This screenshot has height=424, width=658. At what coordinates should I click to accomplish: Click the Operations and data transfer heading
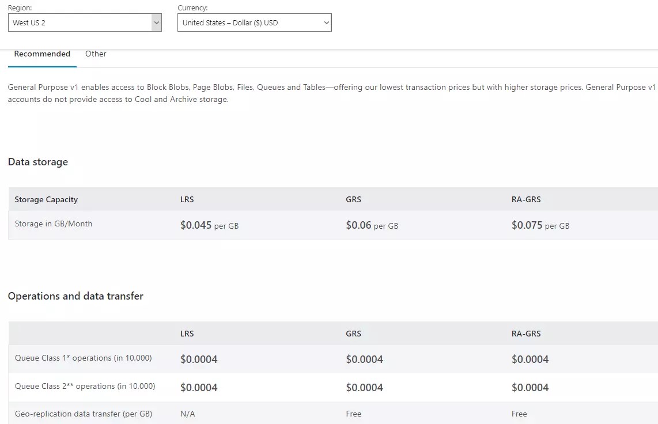[x=75, y=296]
